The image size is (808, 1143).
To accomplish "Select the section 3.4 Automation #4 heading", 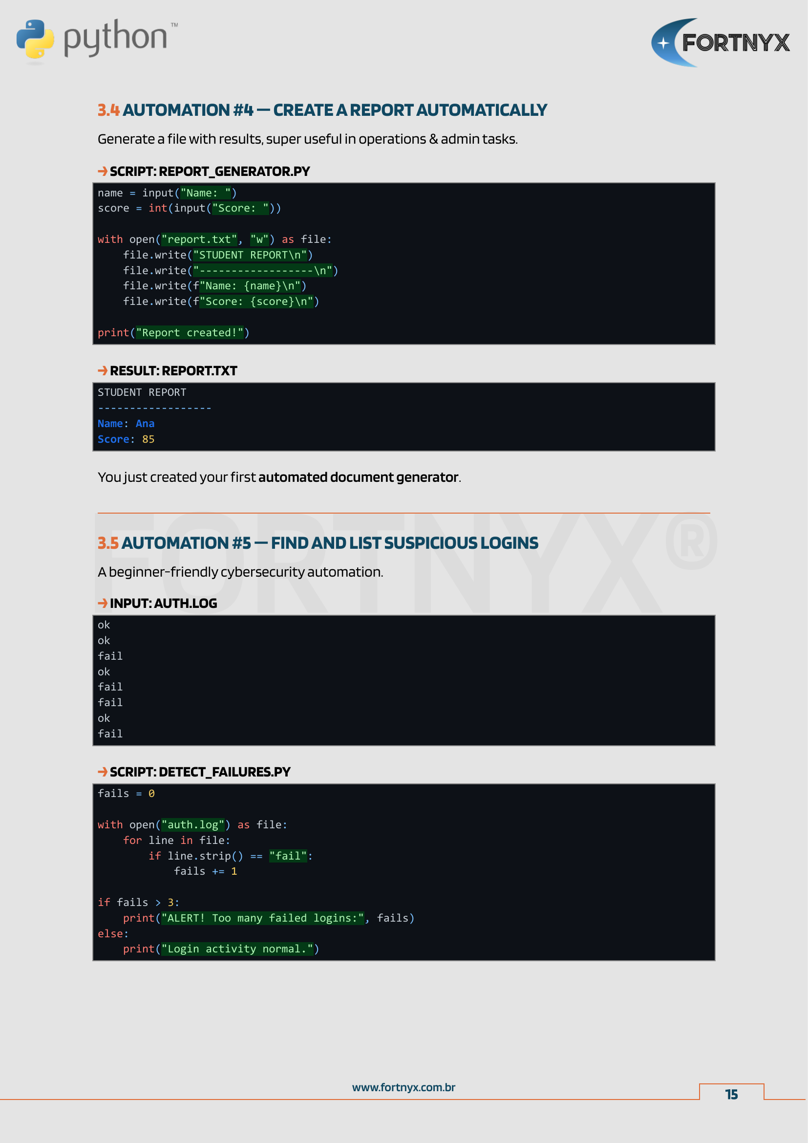I will pos(322,110).
